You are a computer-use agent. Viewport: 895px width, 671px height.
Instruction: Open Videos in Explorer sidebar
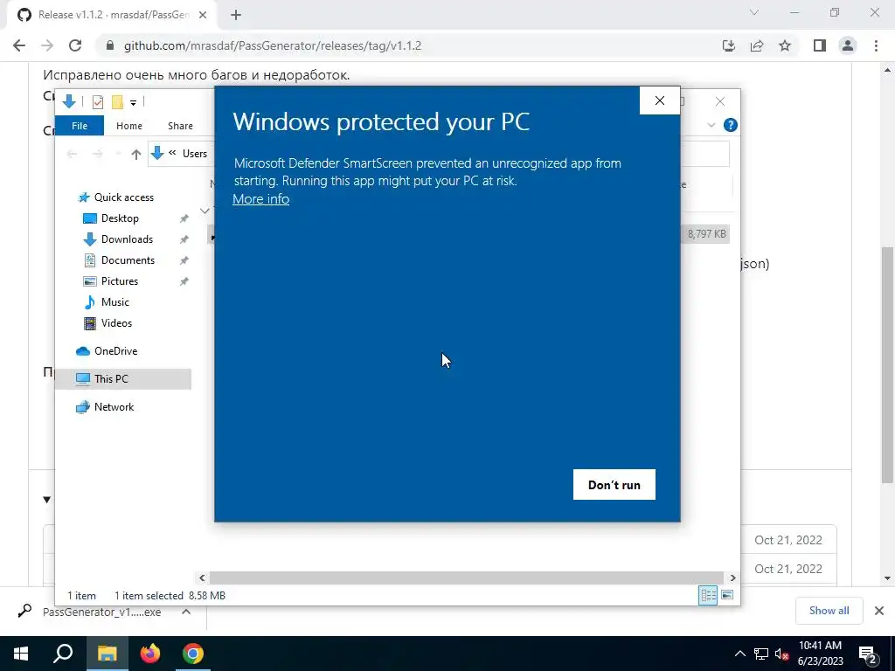116,323
